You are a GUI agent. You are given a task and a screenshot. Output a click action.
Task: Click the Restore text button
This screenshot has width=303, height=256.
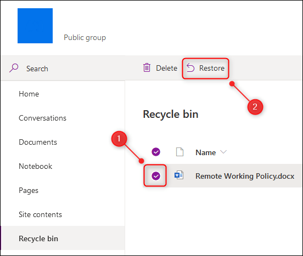click(x=212, y=68)
